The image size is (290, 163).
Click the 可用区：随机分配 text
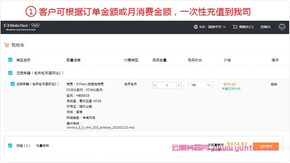80,106
